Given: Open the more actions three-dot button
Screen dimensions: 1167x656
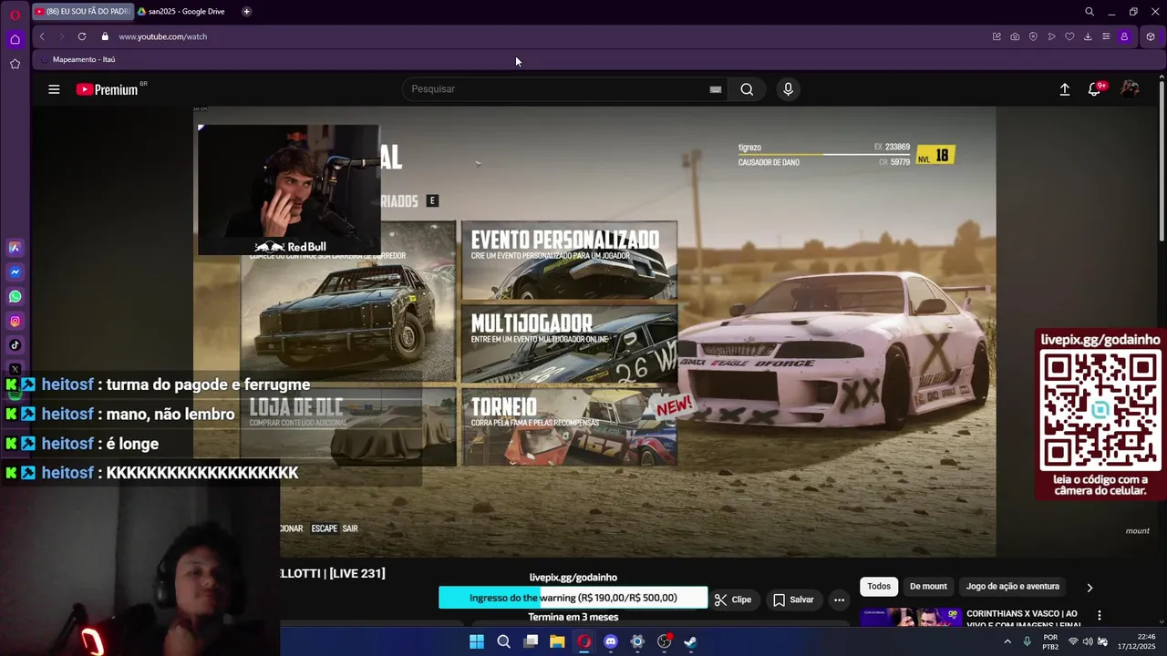Looking at the screenshot, I should pos(839,600).
